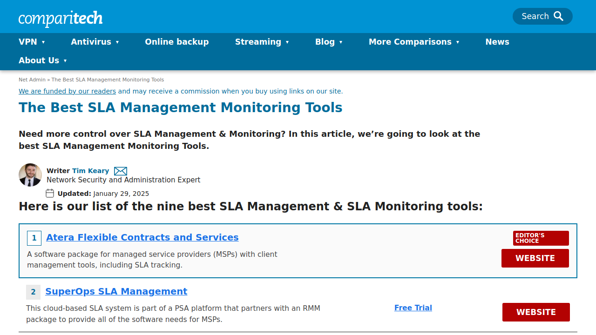Viewport: 596px width, 335px height.
Task: Click the Comparitech logo
Action: (x=61, y=18)
